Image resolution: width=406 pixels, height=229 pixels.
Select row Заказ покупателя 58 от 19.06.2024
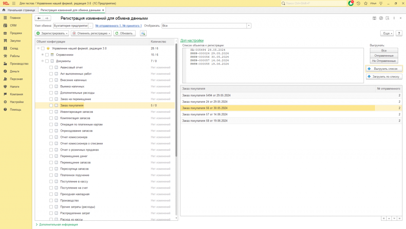(291, 120)
